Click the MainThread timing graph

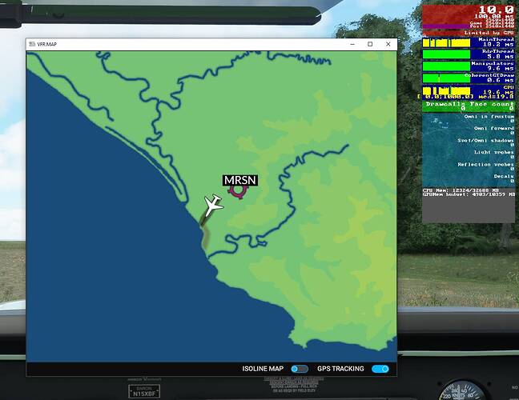coord(446,43)
